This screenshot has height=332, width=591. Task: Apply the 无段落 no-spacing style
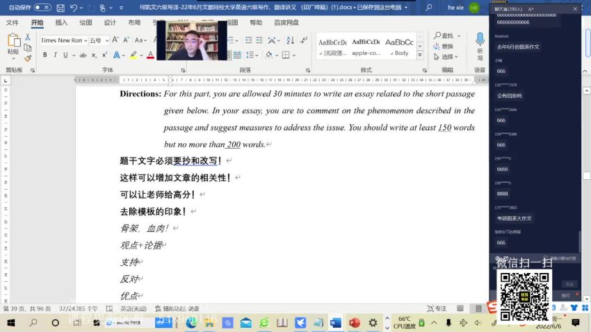point(332,47)
